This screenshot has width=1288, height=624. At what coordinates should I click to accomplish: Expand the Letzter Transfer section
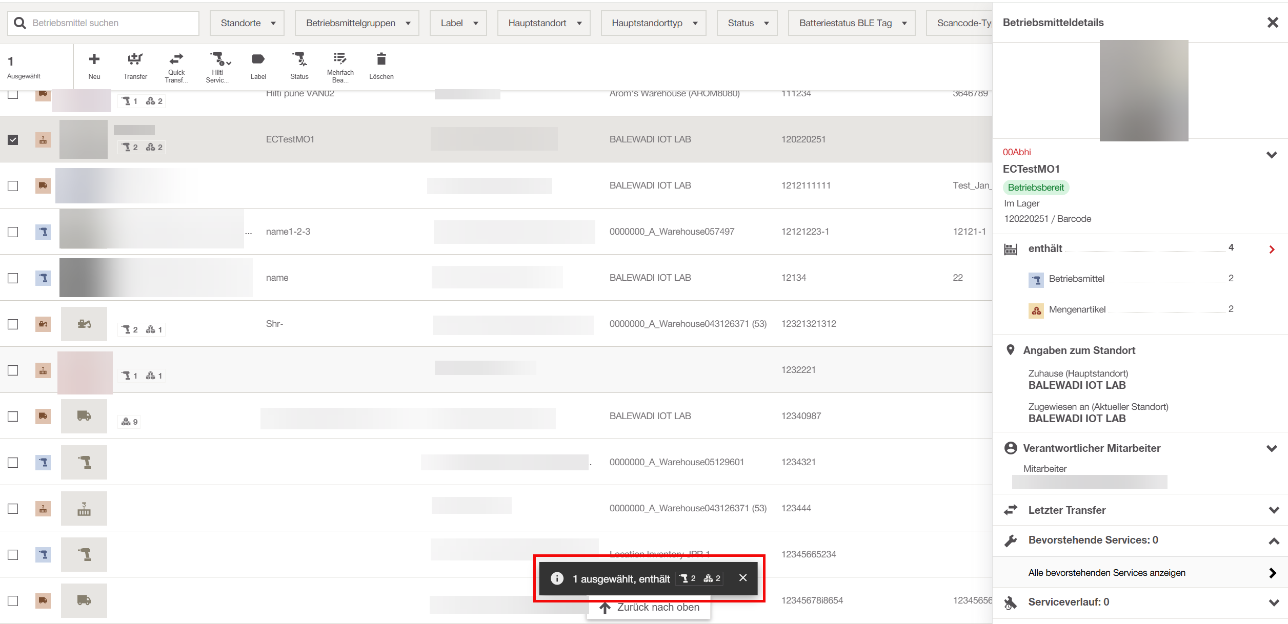tap(1273, 510)
